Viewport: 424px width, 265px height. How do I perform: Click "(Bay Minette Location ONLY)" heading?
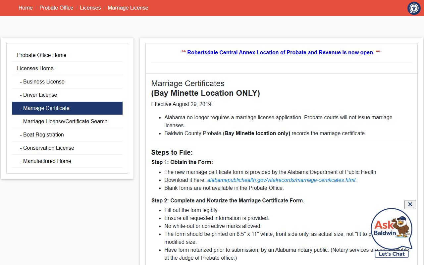point(205,93)
